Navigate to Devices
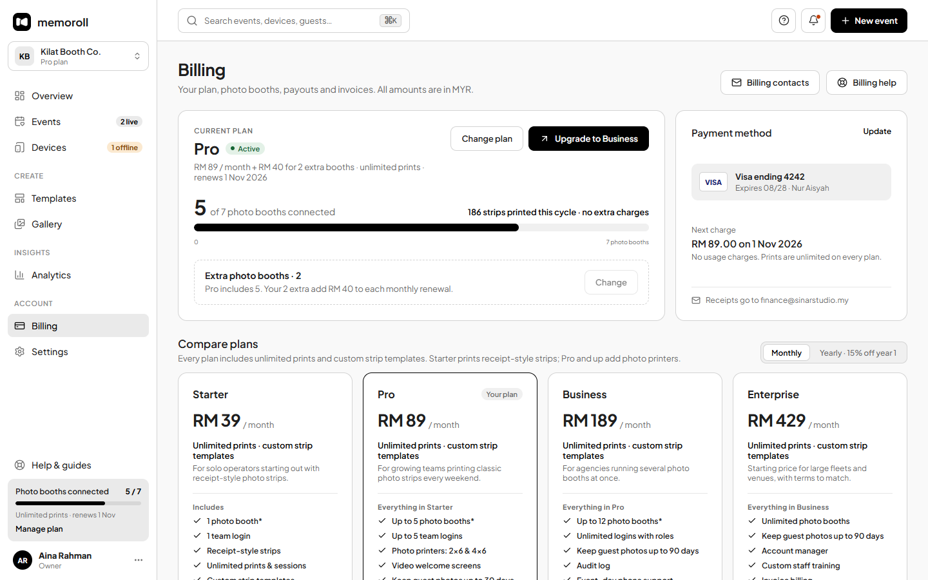Image resolution: width=928 pixels, height=580 pixels. coord(78,148)
